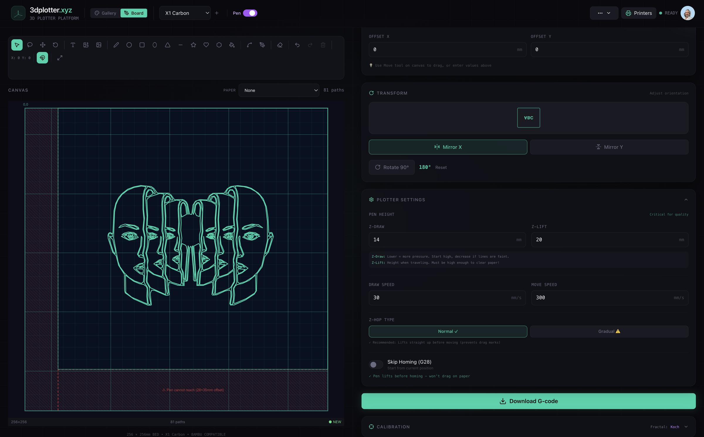This screenshot has height=437, width=704.
Task: Undo the last action
Action: point(297,45)
